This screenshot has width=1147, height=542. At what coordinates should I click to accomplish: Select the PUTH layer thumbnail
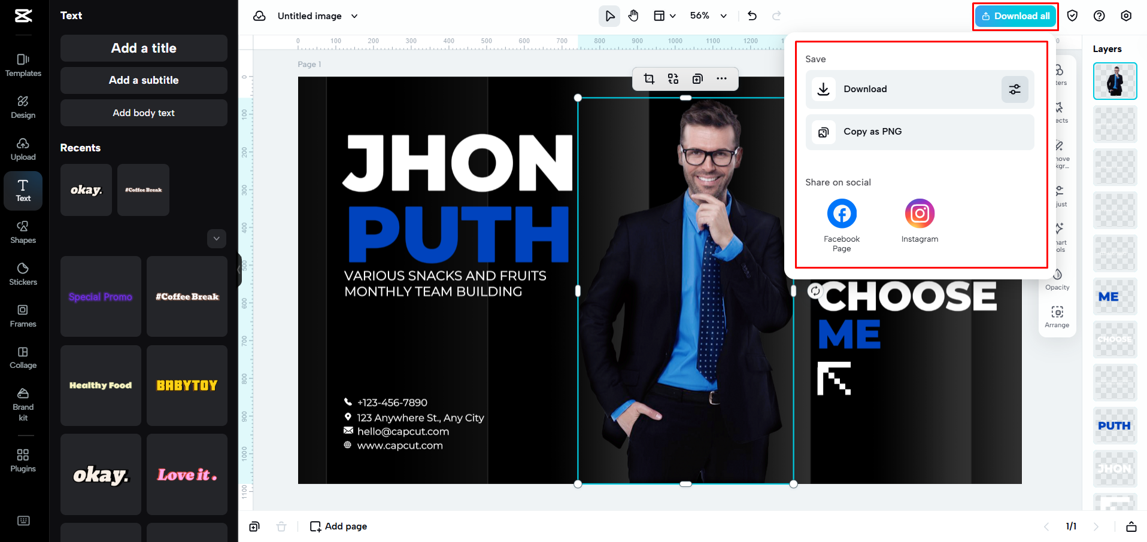point(1115,426)
